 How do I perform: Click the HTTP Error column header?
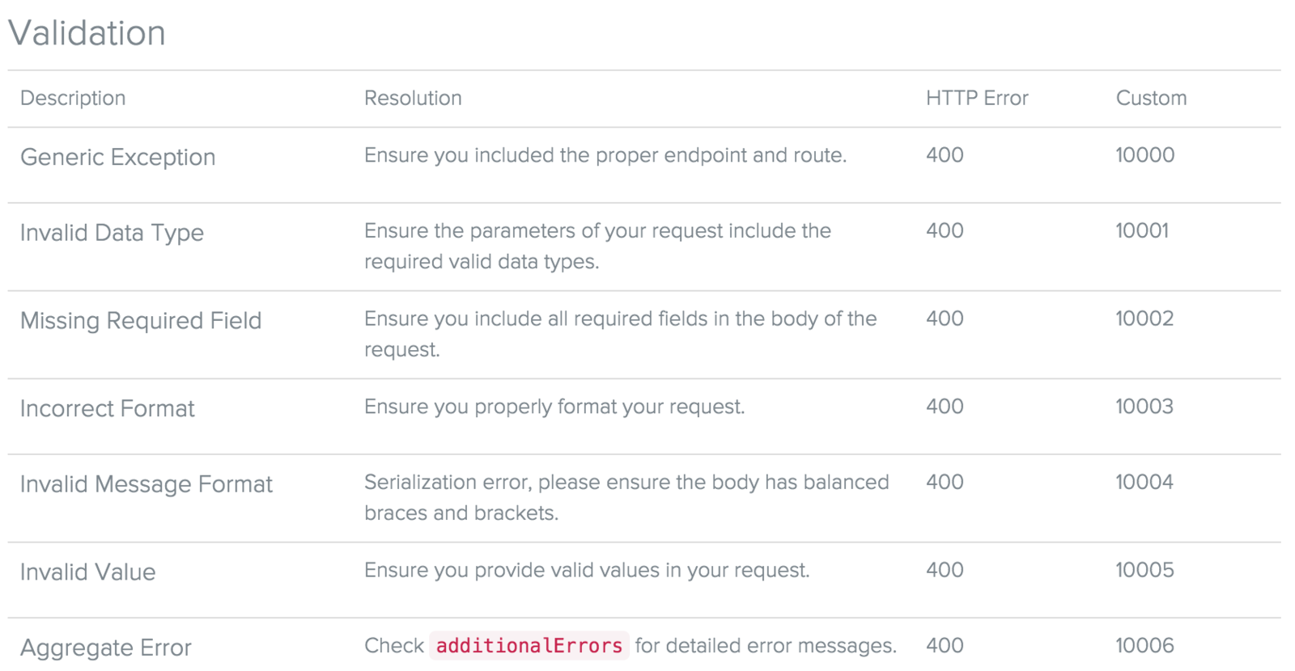[x=977, y=98]
